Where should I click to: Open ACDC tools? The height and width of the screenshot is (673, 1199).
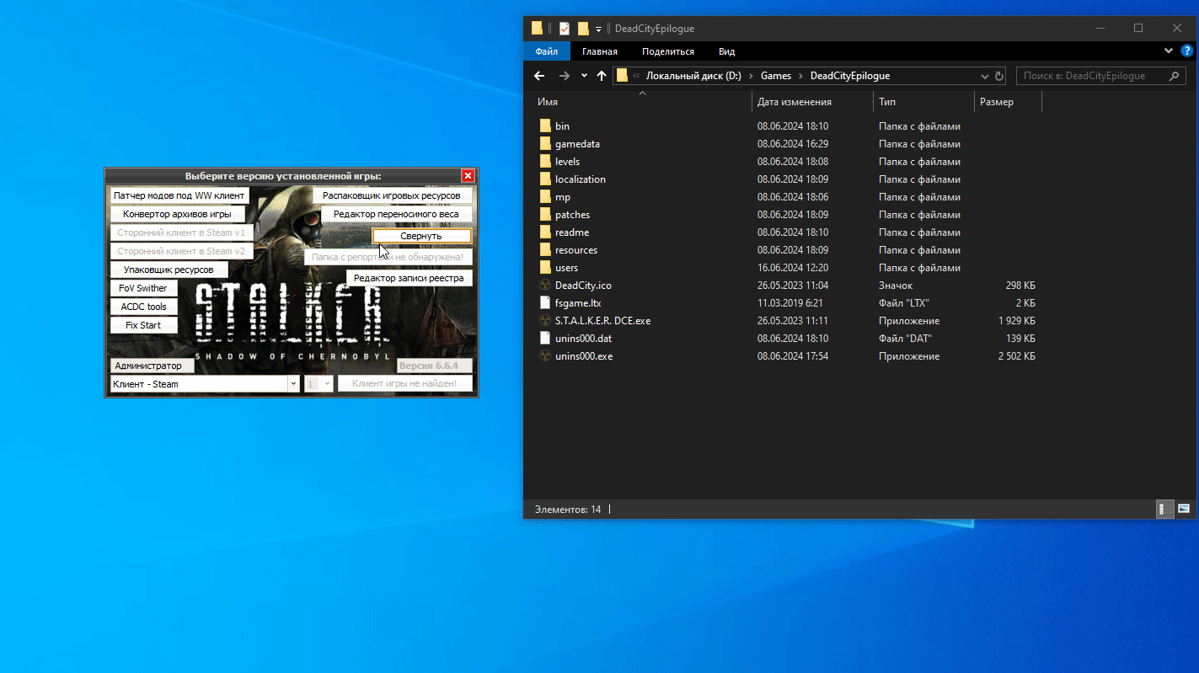(143, 307)
